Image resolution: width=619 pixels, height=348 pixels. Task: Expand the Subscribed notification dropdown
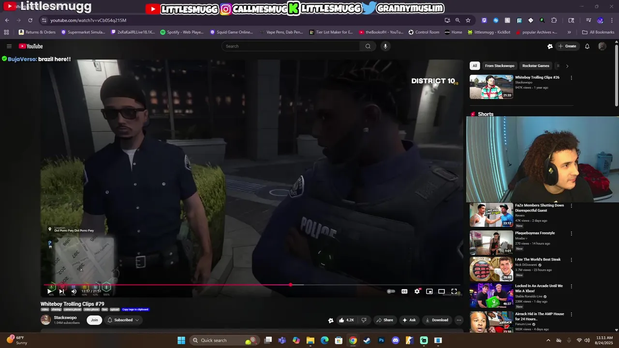pyautogui.click(x=123, y=320)
